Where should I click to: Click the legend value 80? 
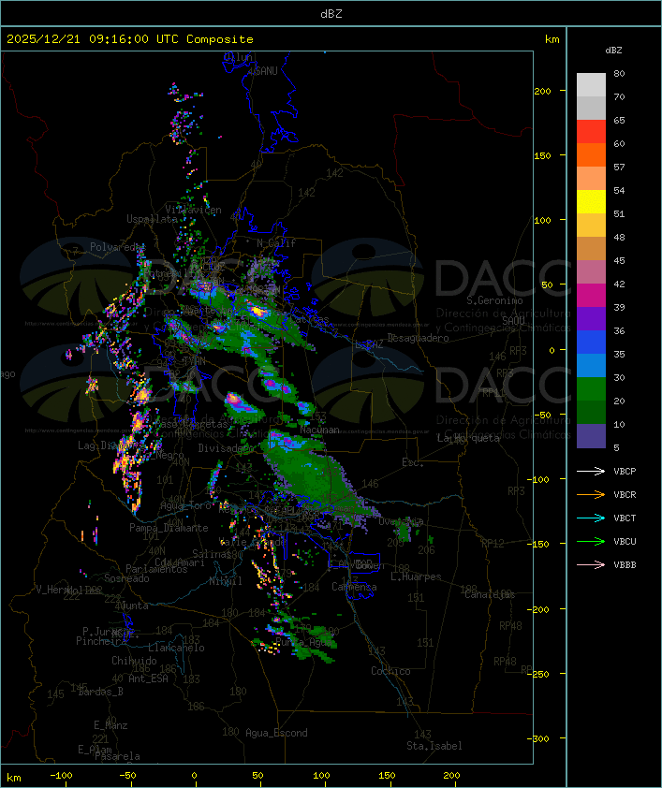(619, 73)
